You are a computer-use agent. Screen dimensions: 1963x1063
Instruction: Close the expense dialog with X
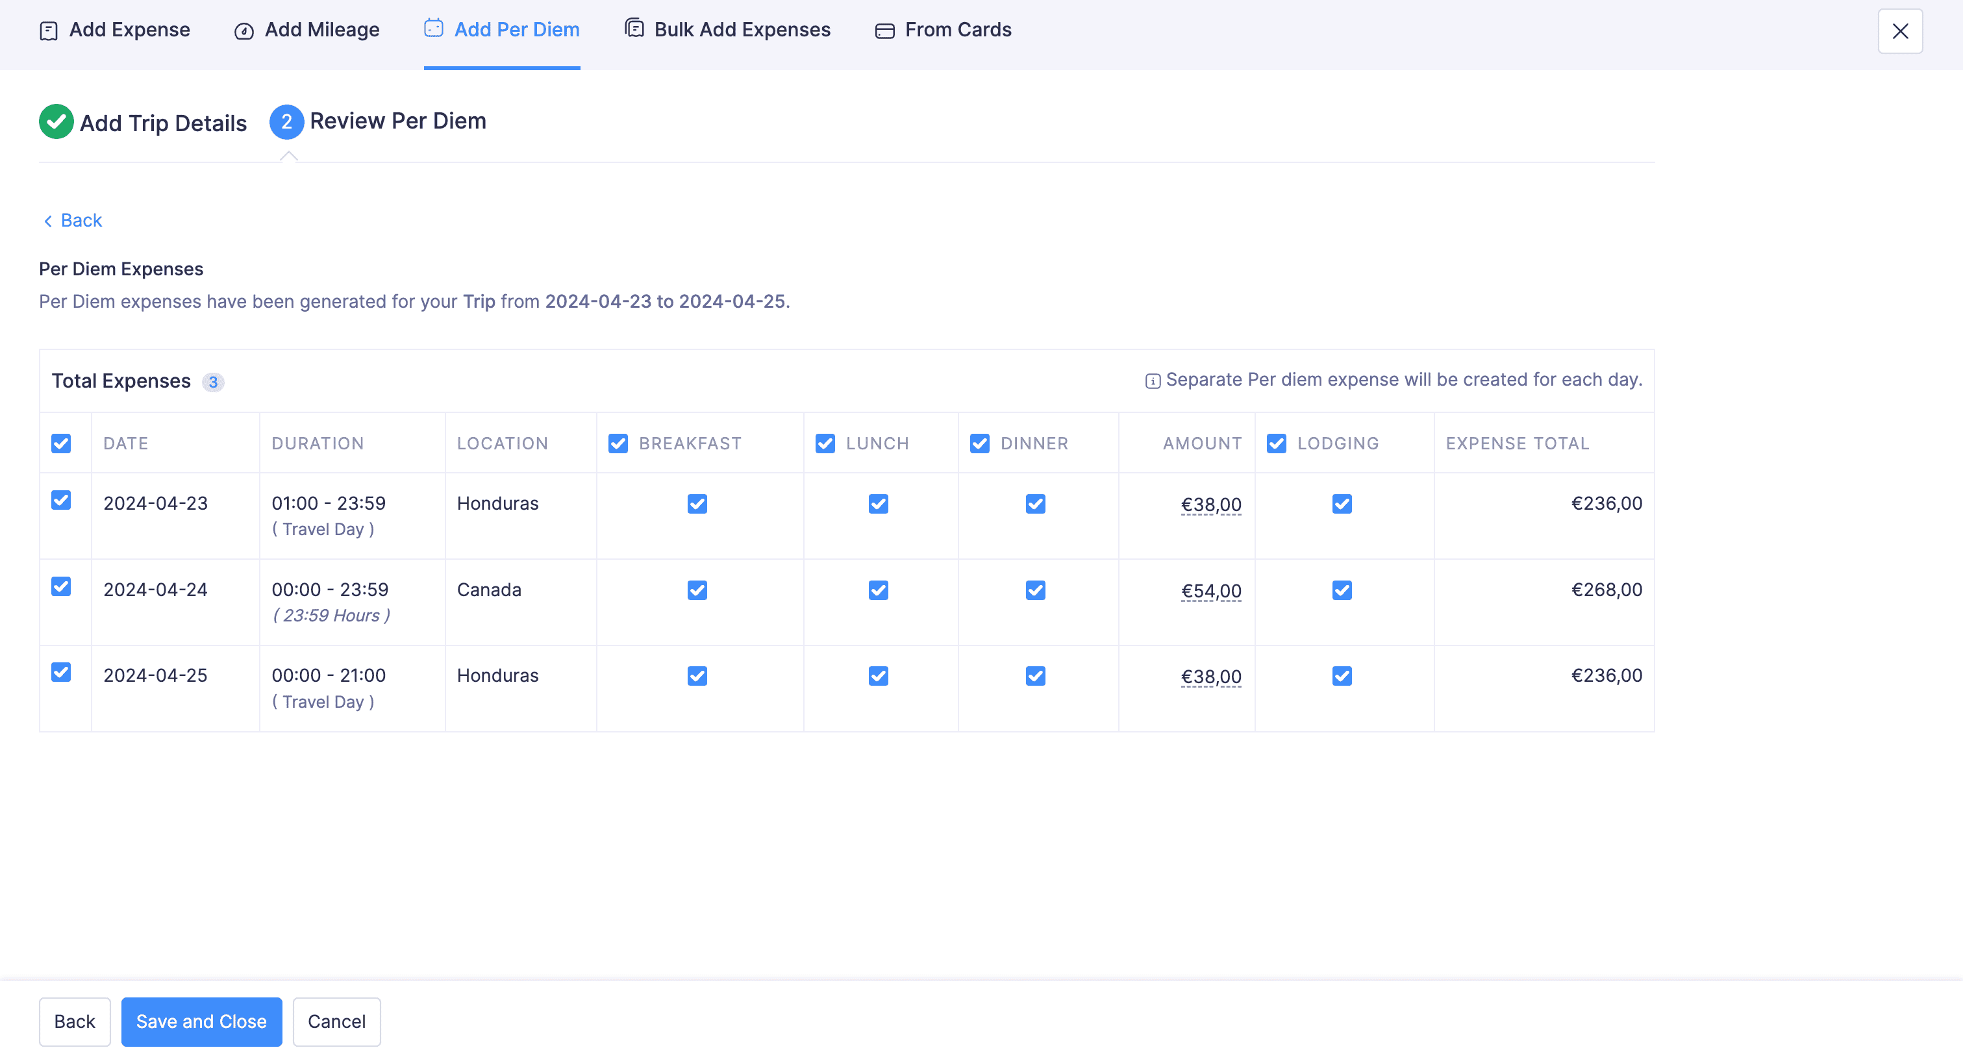1900,31
